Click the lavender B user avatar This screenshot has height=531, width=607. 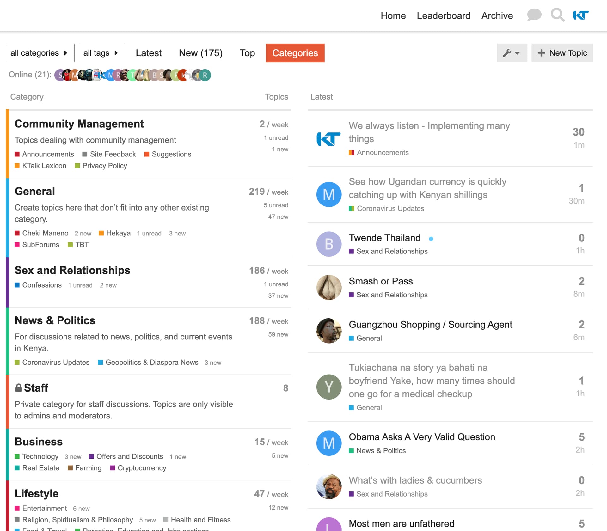pyautogui.click(x=328, y=244)
